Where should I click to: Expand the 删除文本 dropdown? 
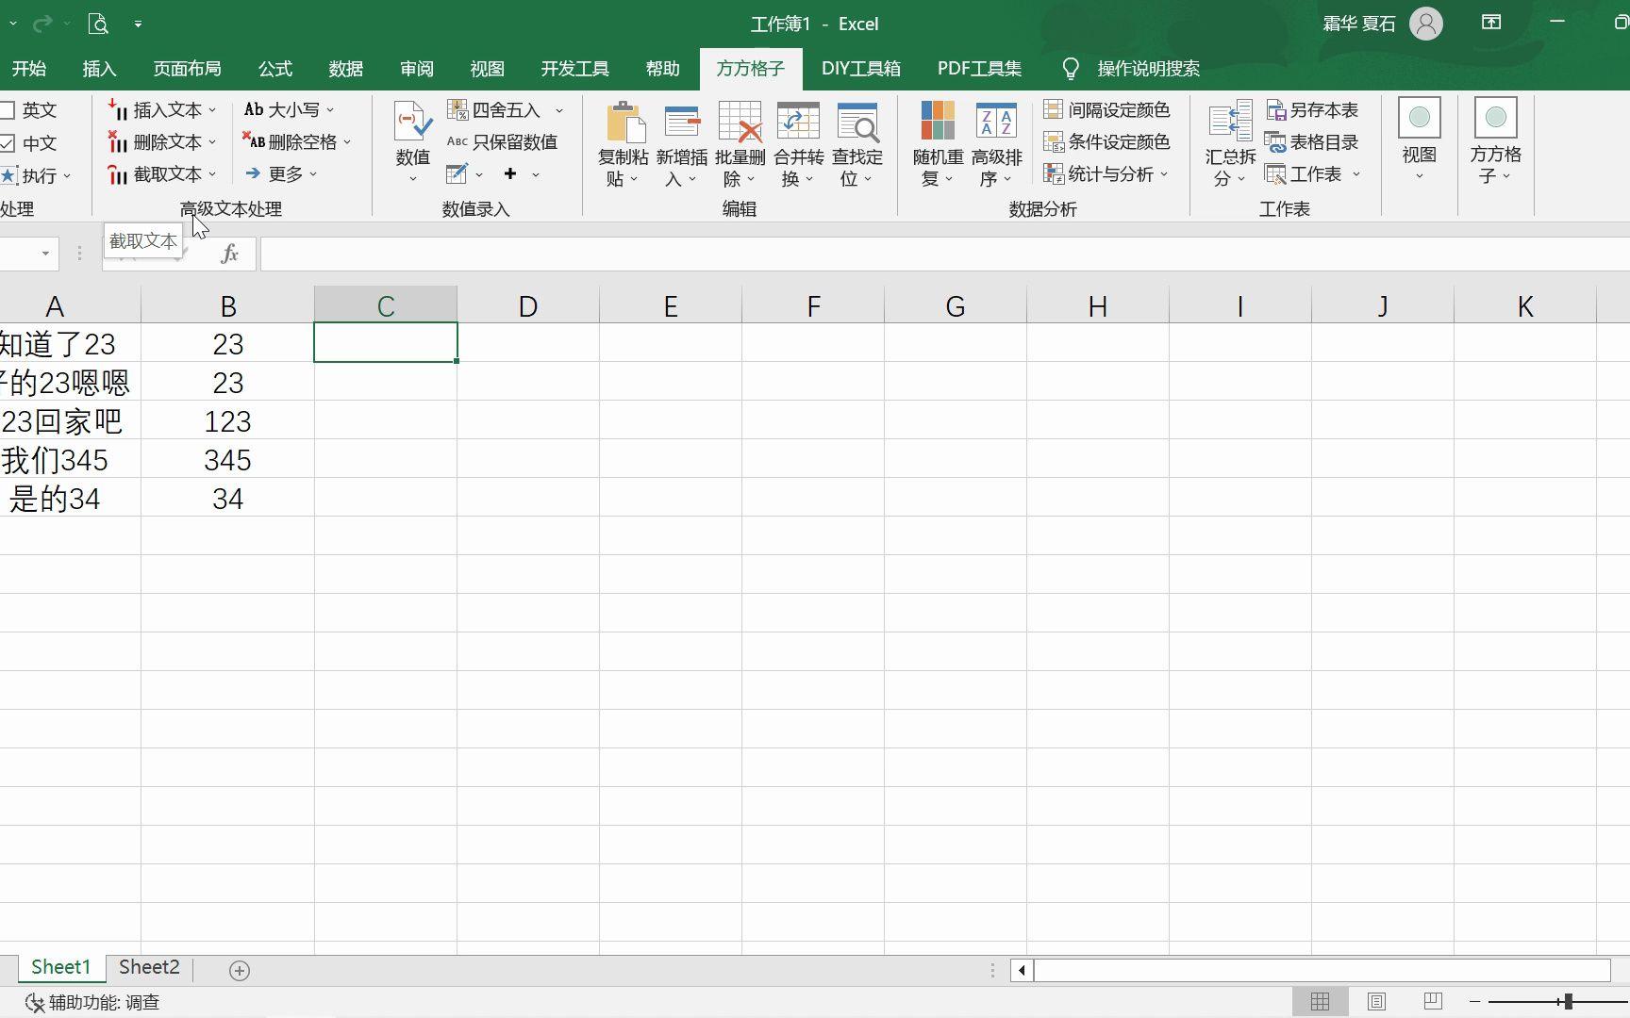[x=212, y=143]
